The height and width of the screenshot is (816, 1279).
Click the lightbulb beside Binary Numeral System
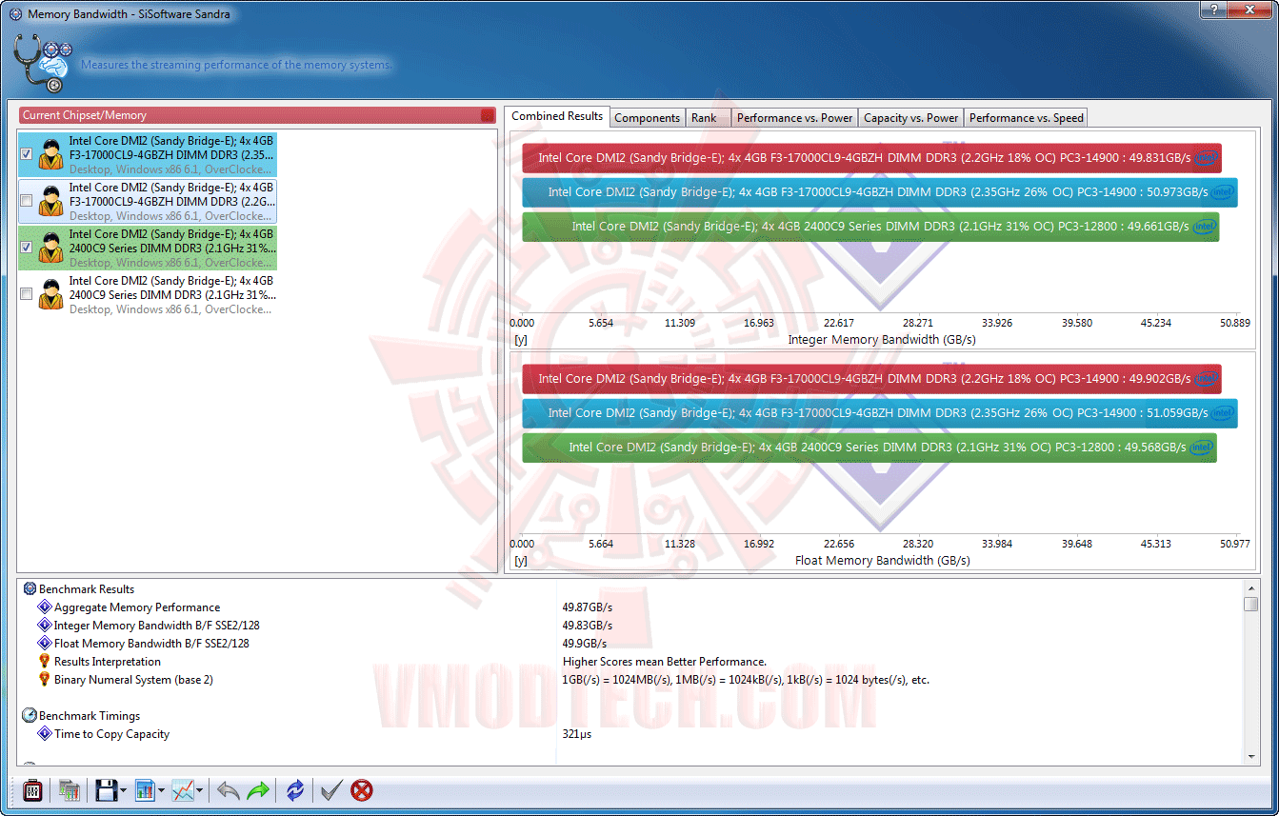[45, 680]
